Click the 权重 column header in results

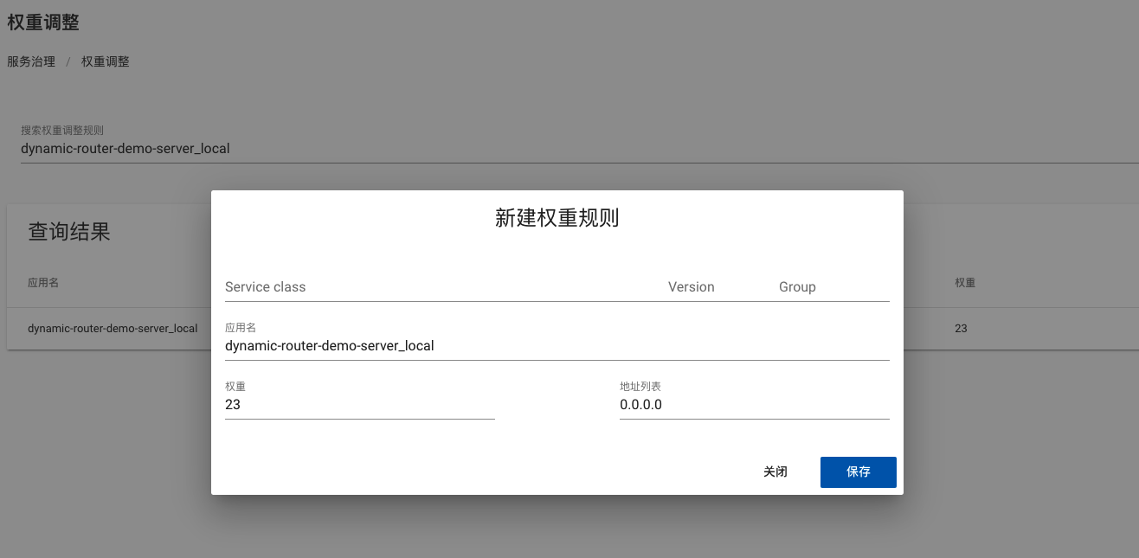point(965,283)
